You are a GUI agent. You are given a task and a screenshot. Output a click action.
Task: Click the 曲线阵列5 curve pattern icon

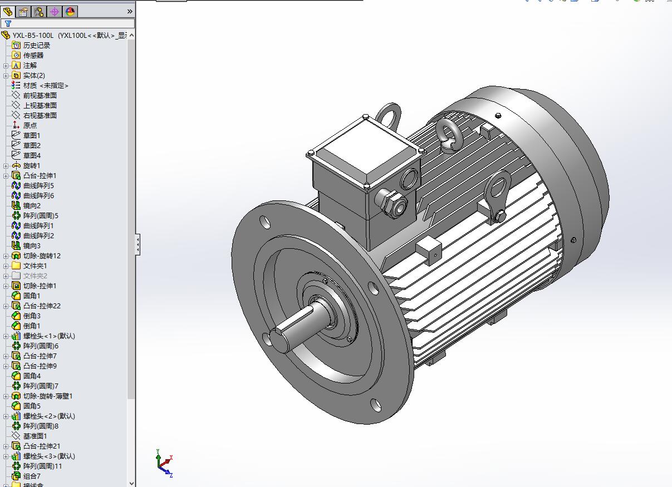[x=16, y=185]
